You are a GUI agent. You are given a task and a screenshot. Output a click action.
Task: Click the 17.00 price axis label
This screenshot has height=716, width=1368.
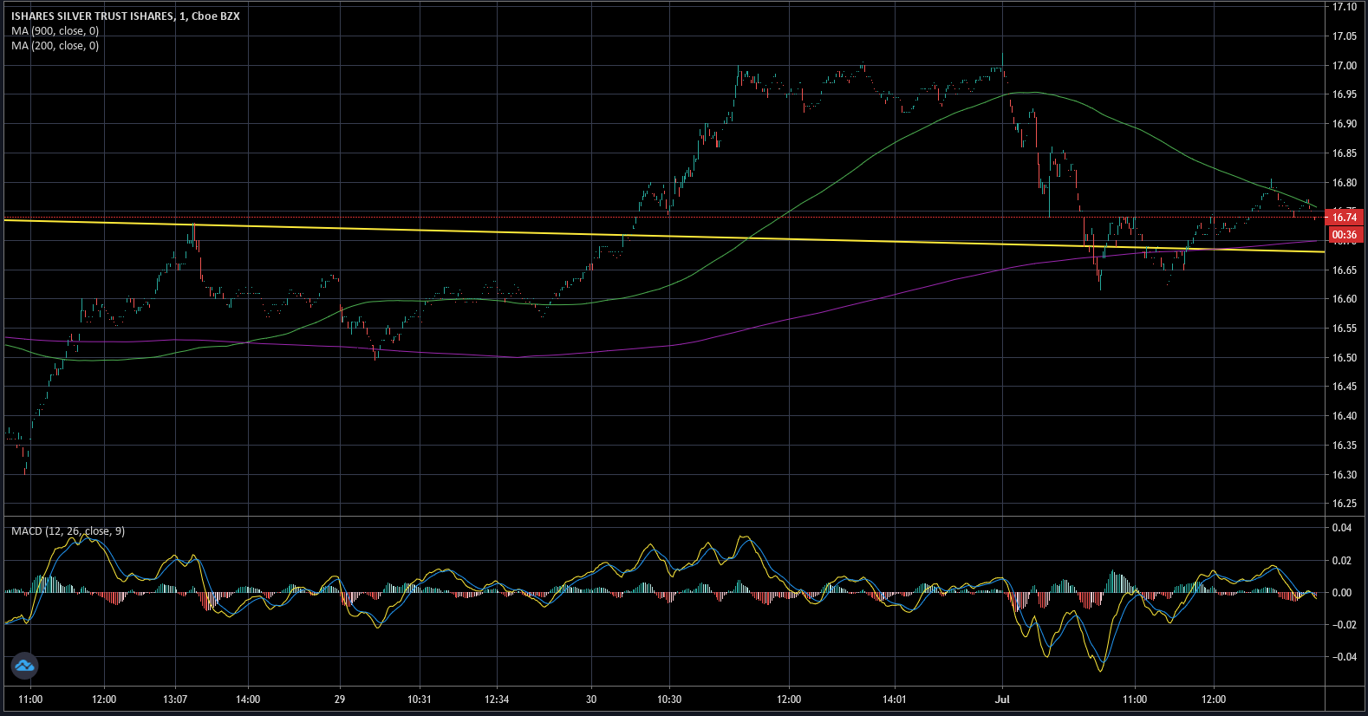click(x=1345, y=66)
